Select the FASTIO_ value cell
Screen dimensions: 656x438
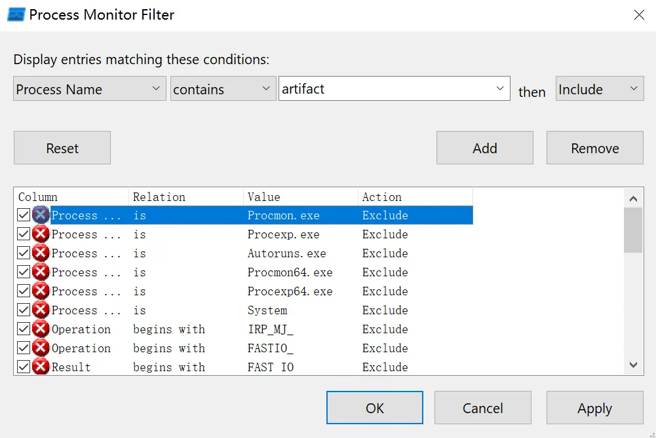[270, 348]
